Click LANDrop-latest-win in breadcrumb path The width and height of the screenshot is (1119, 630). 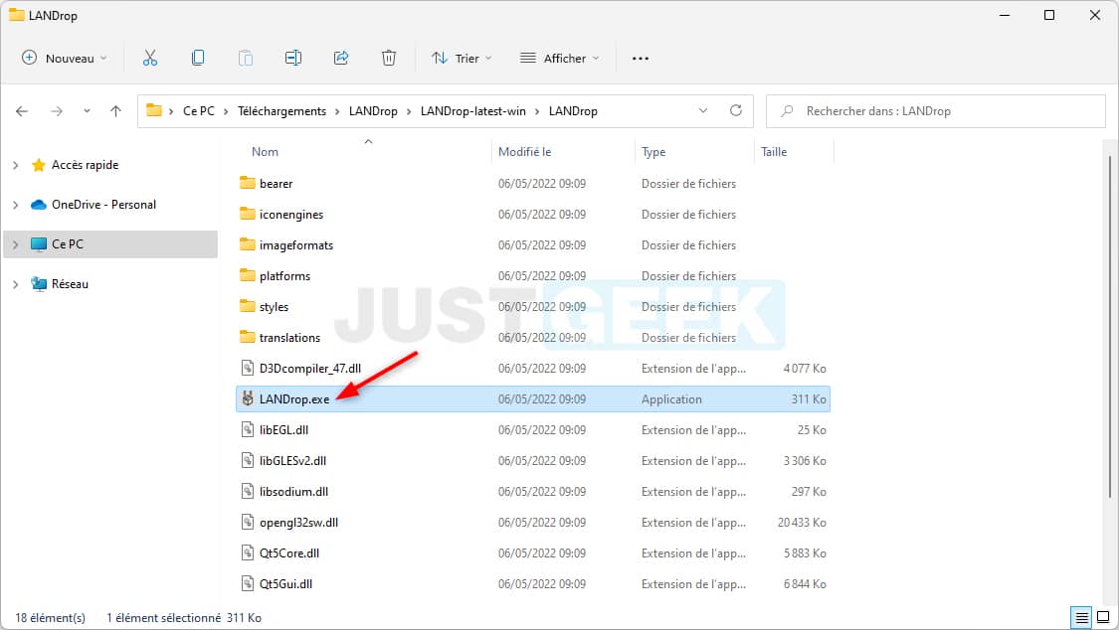coord(473,111)
